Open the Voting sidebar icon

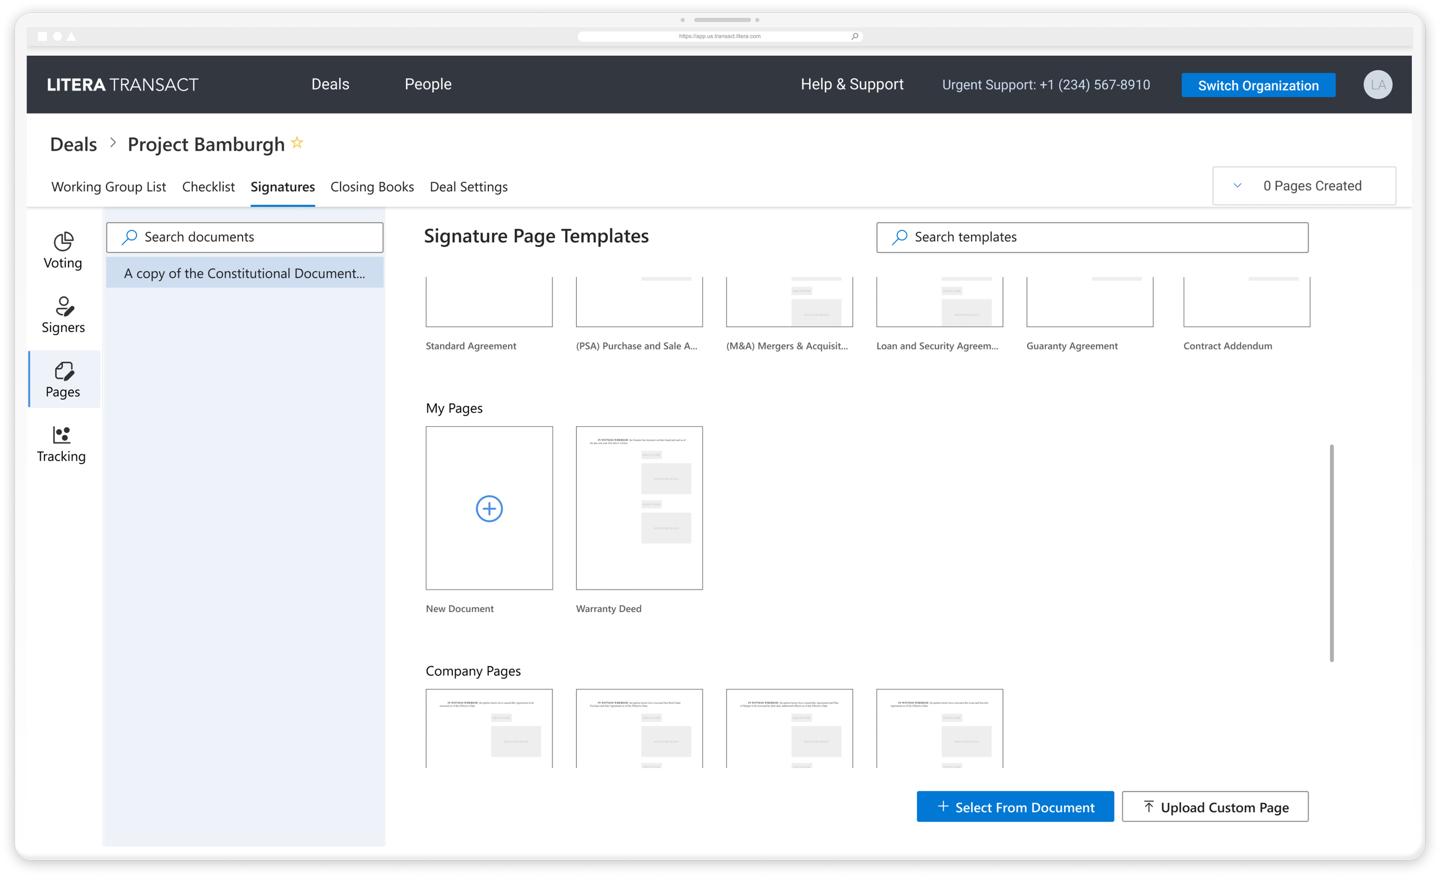point(63,250)
